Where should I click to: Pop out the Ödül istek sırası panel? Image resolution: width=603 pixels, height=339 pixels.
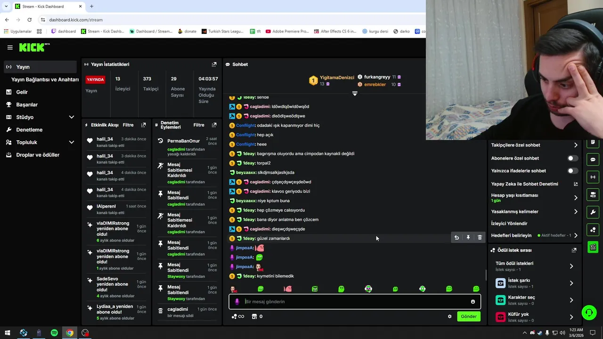[x=574, y=250]
